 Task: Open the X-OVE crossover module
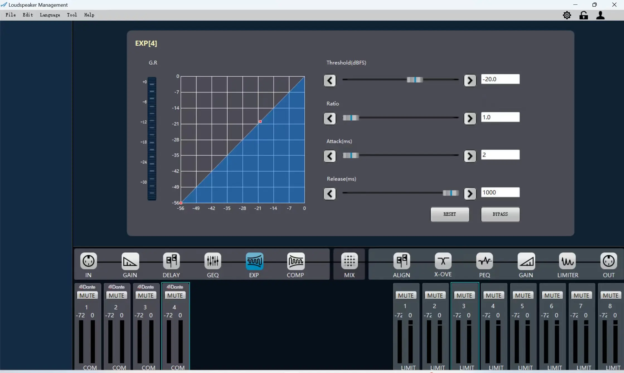click(443, 261)
